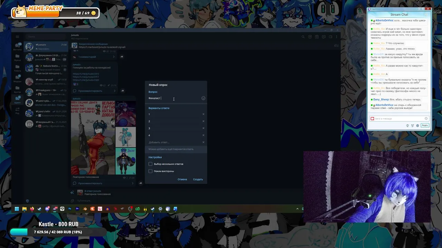Open 'Модеры' folder in Telegram sidebar
Viewport: 442px width, 248px height.
(x=17, y=79)
